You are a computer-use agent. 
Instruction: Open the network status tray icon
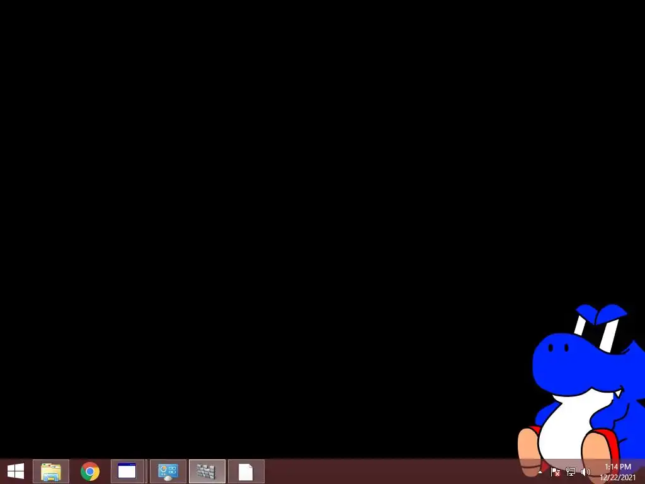[571, 472]
